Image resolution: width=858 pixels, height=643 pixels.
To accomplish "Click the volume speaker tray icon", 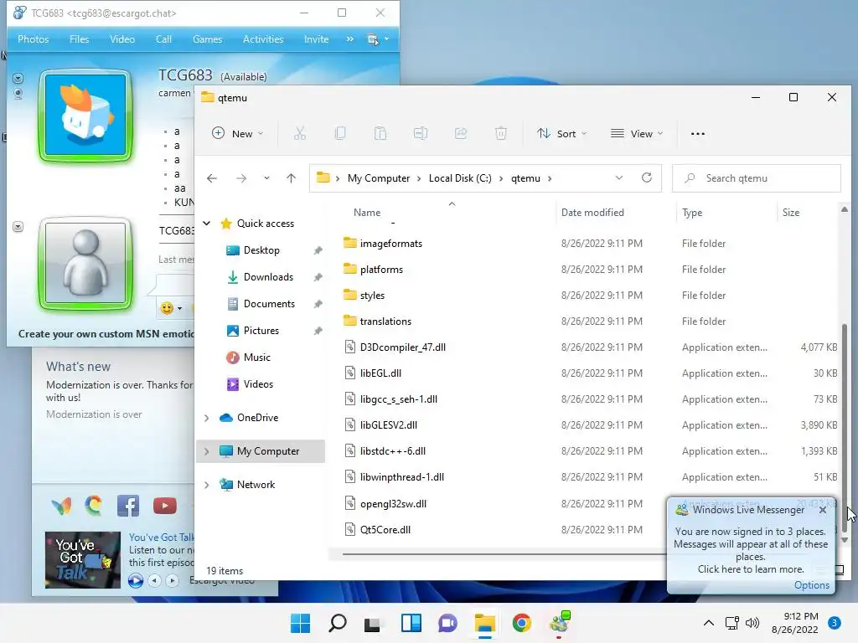I will pos(752,623).
